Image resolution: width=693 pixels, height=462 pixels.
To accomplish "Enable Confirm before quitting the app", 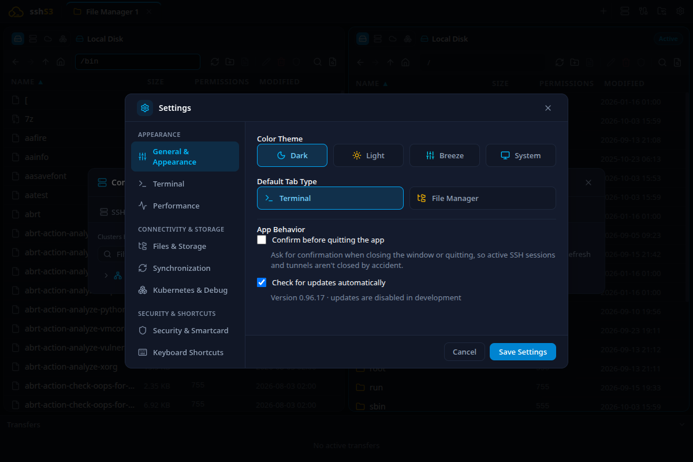I will point(262,240).
